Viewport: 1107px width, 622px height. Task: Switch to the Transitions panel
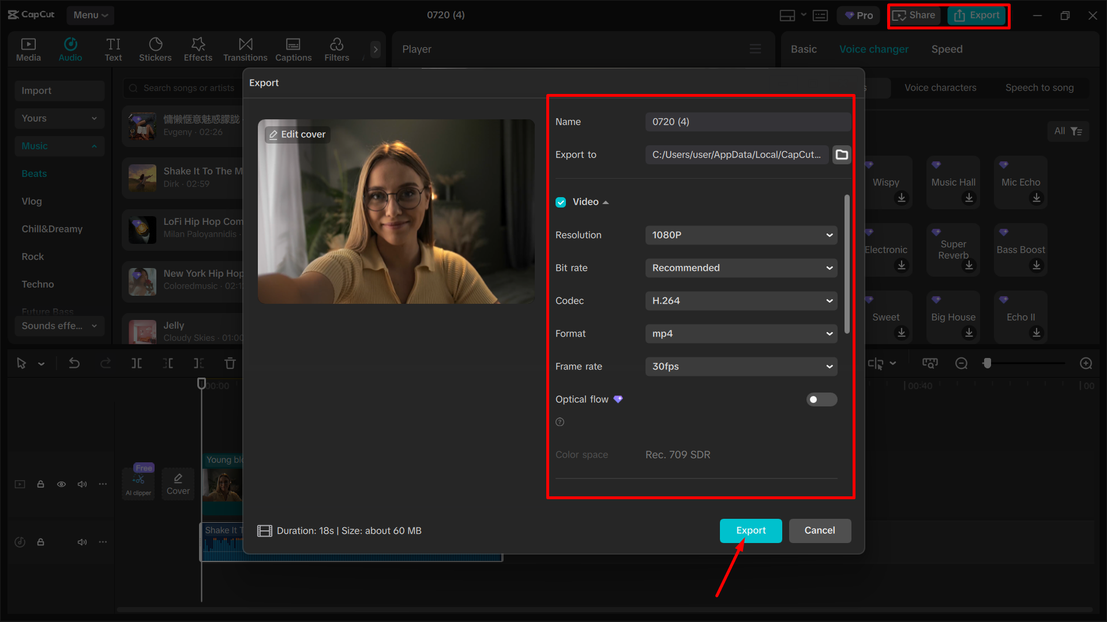[245, 49]
